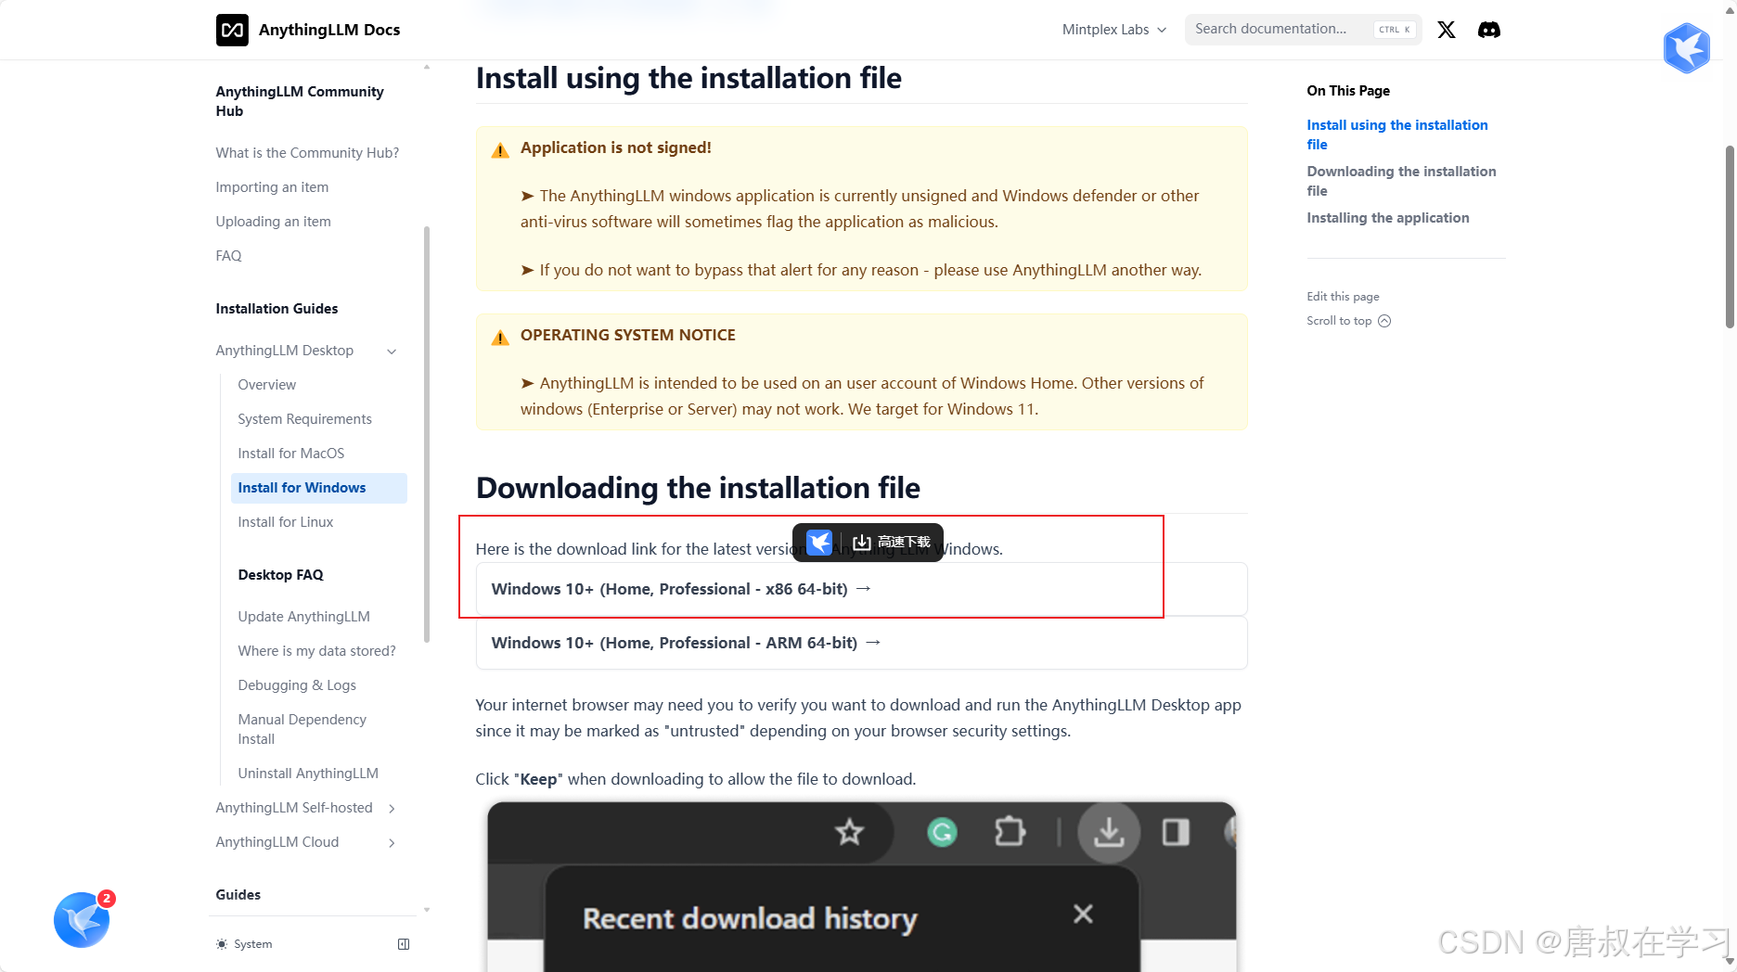Viewport: 1737px width, 972px height.
Task: Download Windows 10+ ARM 64-bit installer
Action: (861, 643)
